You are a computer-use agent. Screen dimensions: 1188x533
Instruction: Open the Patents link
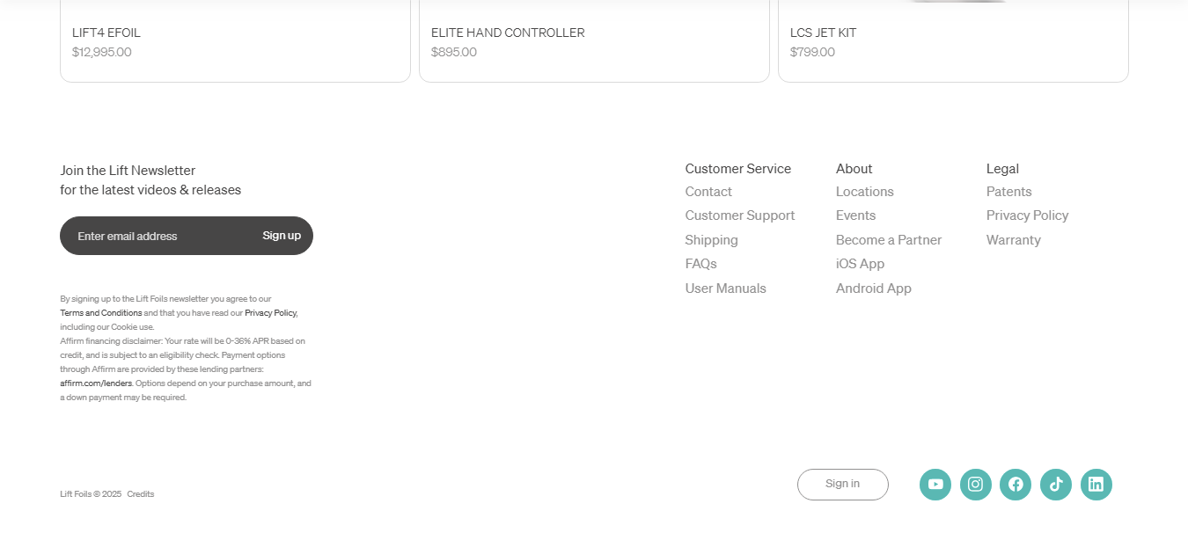pos(1009,192)
